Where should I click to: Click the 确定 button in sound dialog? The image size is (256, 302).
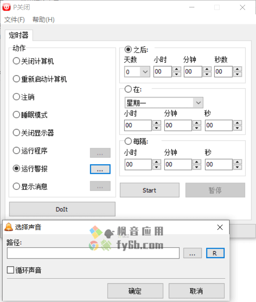135,291
